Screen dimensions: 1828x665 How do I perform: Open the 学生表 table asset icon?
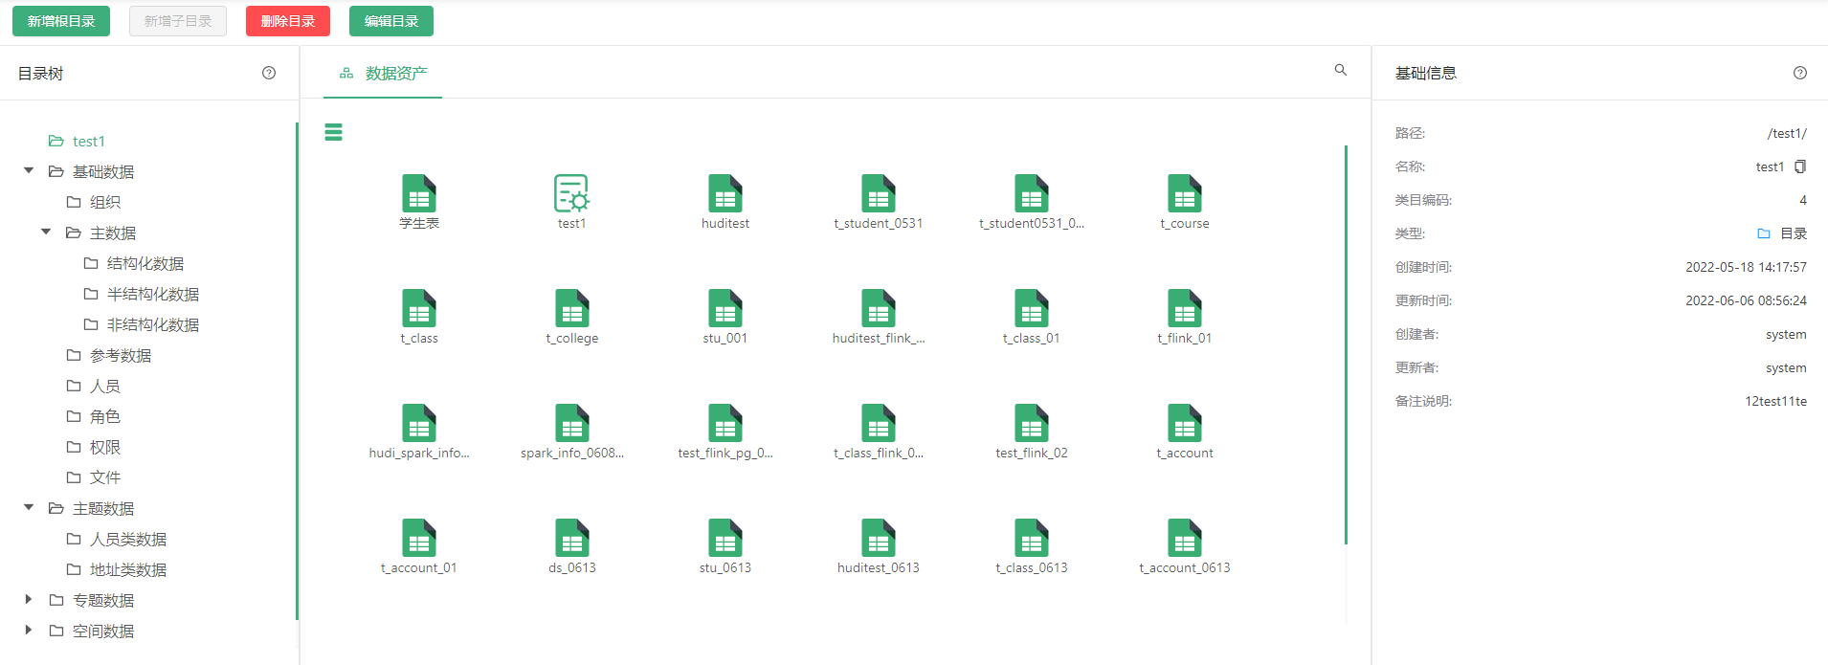(x=419, y=193)
